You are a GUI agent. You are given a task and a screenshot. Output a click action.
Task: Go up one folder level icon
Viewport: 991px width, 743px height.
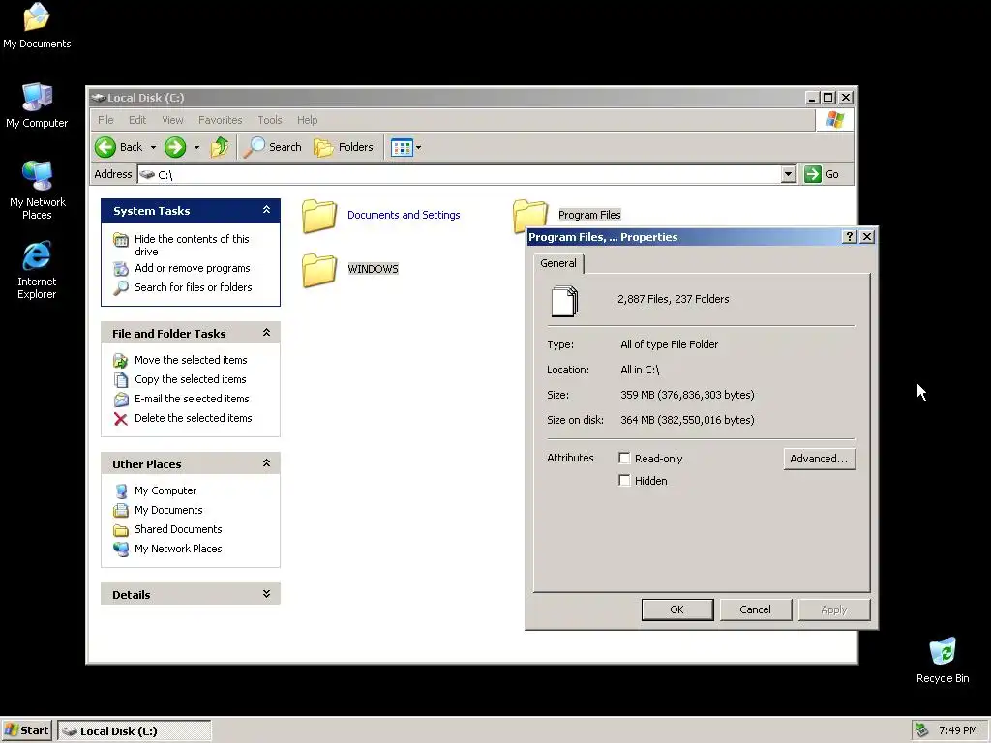tap(220, 147)
